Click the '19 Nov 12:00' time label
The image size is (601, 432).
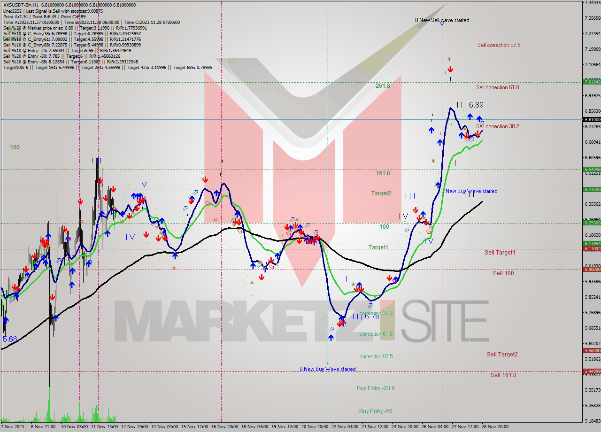click(x=285, y=427)
